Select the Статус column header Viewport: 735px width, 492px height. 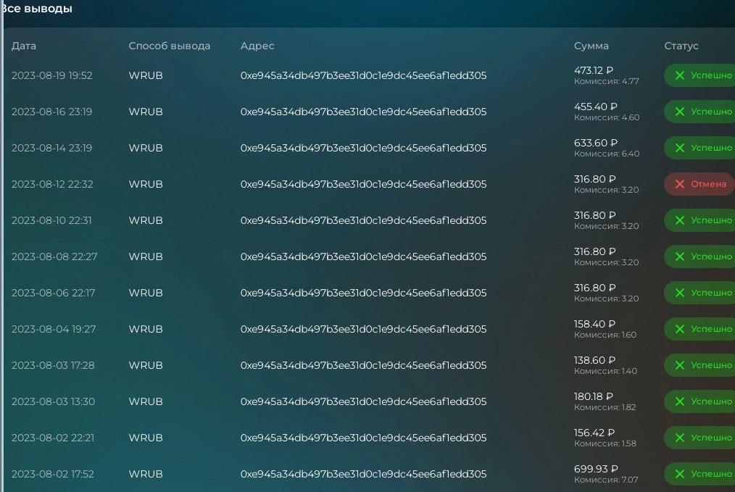click(681, 46)
